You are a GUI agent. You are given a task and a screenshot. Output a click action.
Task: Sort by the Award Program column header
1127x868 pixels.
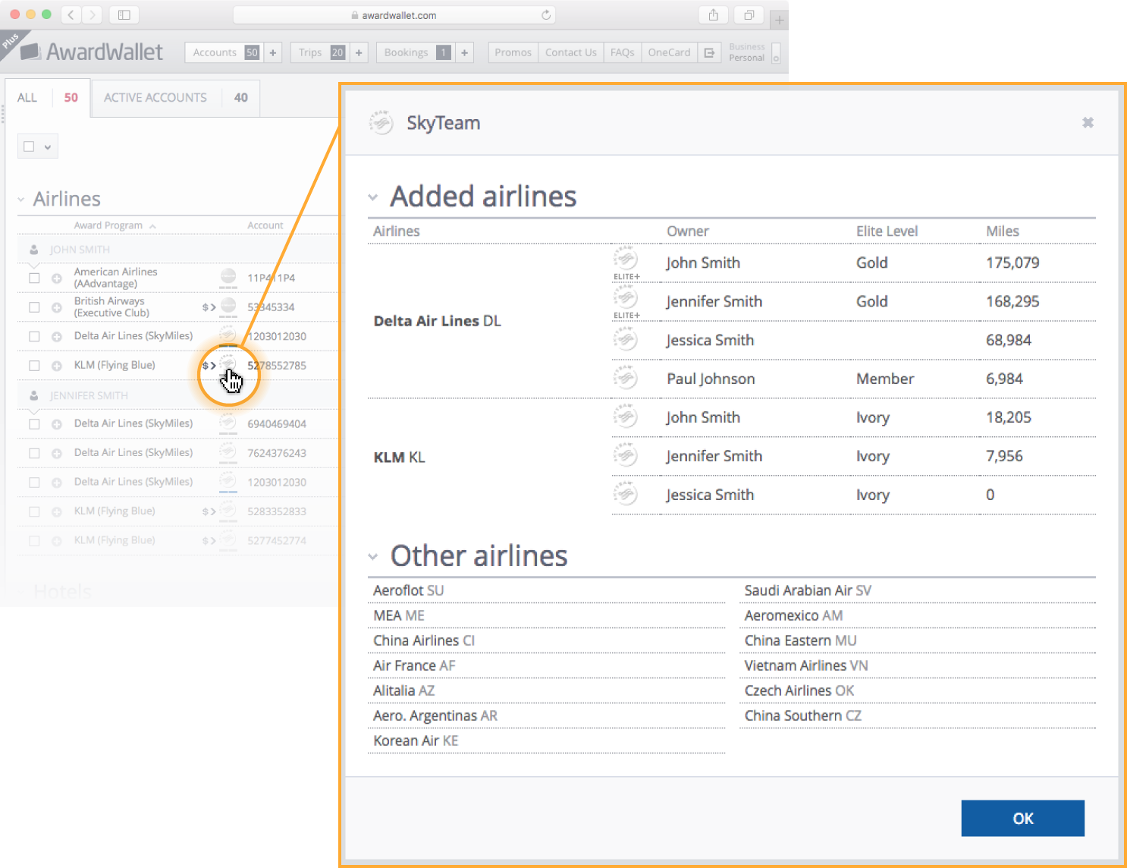coord(108,225)
